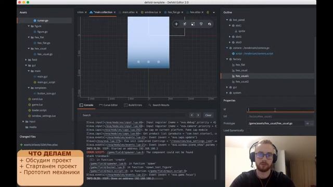Switch to the main.atlas tab
Image resolution: width=333 pixels, height=187 pixels.
click(129, 12)
